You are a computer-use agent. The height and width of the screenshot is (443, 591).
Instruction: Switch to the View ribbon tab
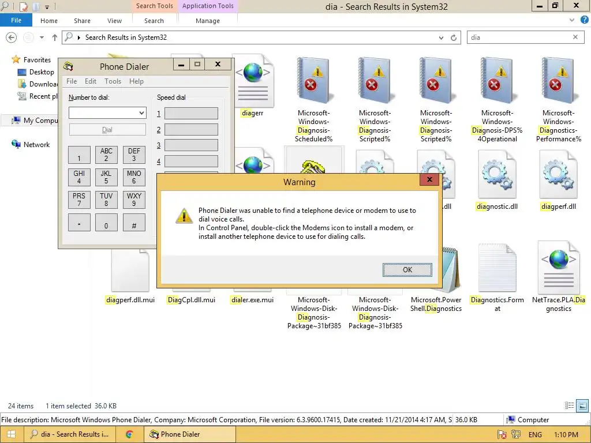coord(114,21)
